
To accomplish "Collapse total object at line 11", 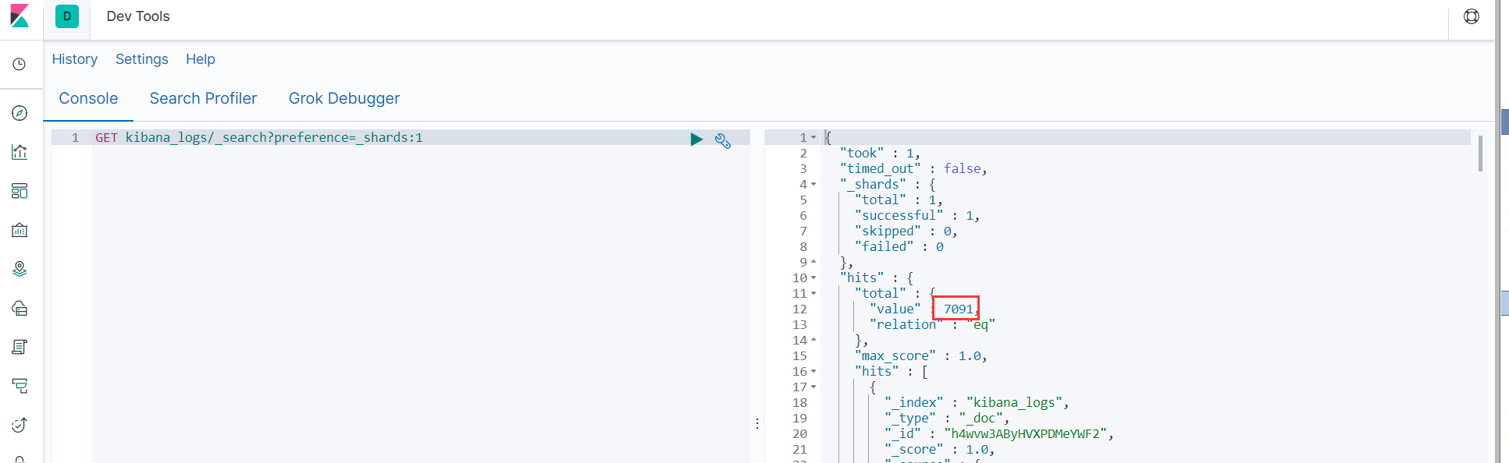I will 813,293.
